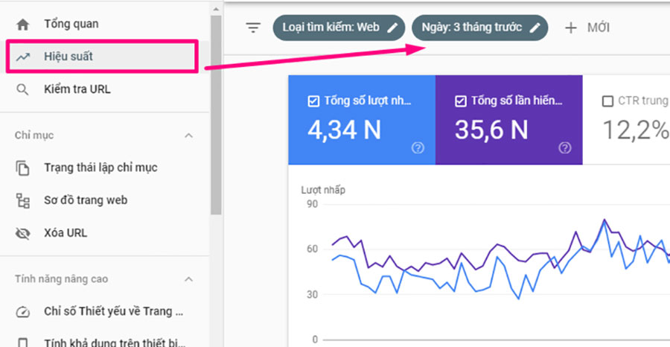Image resolution: width=670 pixels, height=347 pixels.
Task: Click the 30 axis value
Action: pos(313,295)
